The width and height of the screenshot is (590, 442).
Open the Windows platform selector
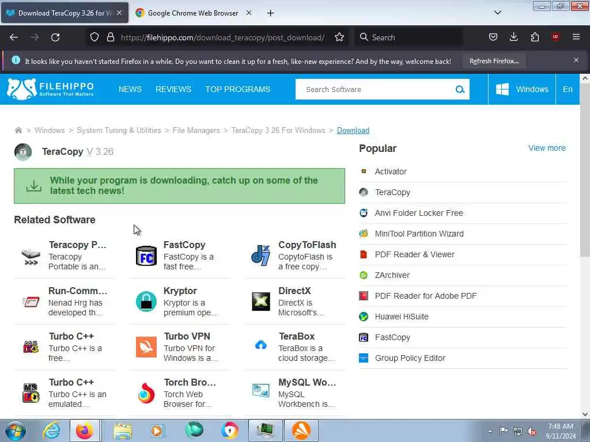(522, 89)
